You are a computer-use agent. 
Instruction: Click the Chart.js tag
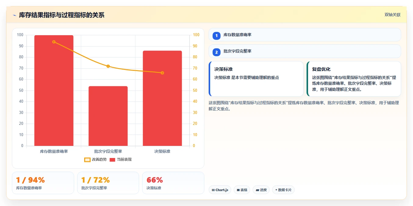(x=220, y=190)
